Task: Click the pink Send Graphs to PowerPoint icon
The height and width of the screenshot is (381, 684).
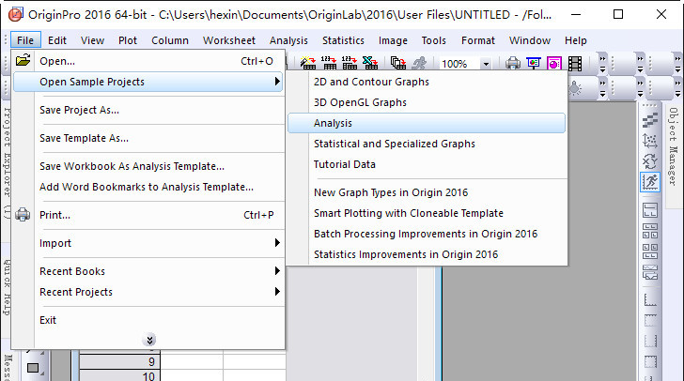Action: pyautogui.click(x=554, y=64)
